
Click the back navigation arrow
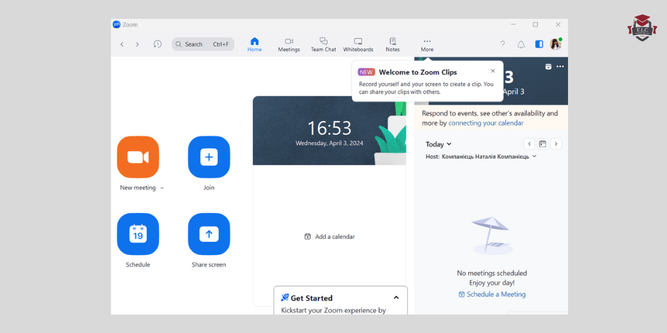click(x=122, y=44)
